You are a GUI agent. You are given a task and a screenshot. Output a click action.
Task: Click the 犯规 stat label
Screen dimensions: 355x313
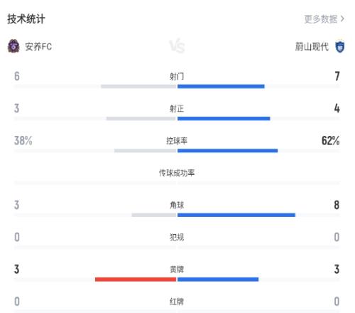(x=177, y=237)
